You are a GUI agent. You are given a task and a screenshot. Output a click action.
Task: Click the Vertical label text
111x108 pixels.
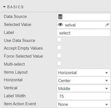point(10,88)
